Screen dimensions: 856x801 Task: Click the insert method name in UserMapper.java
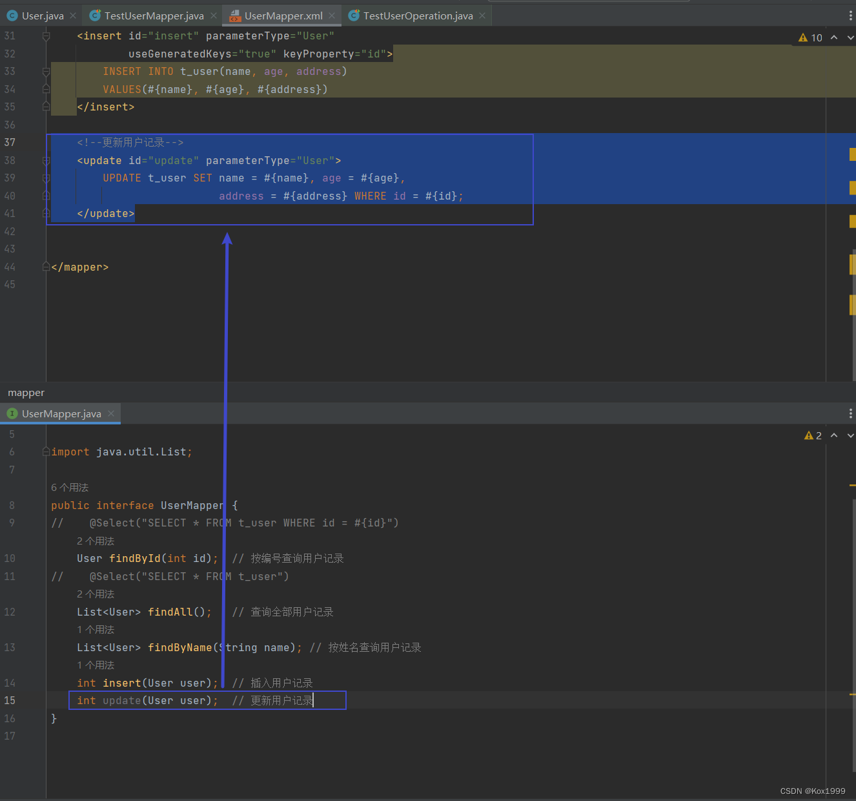(122, 683)
